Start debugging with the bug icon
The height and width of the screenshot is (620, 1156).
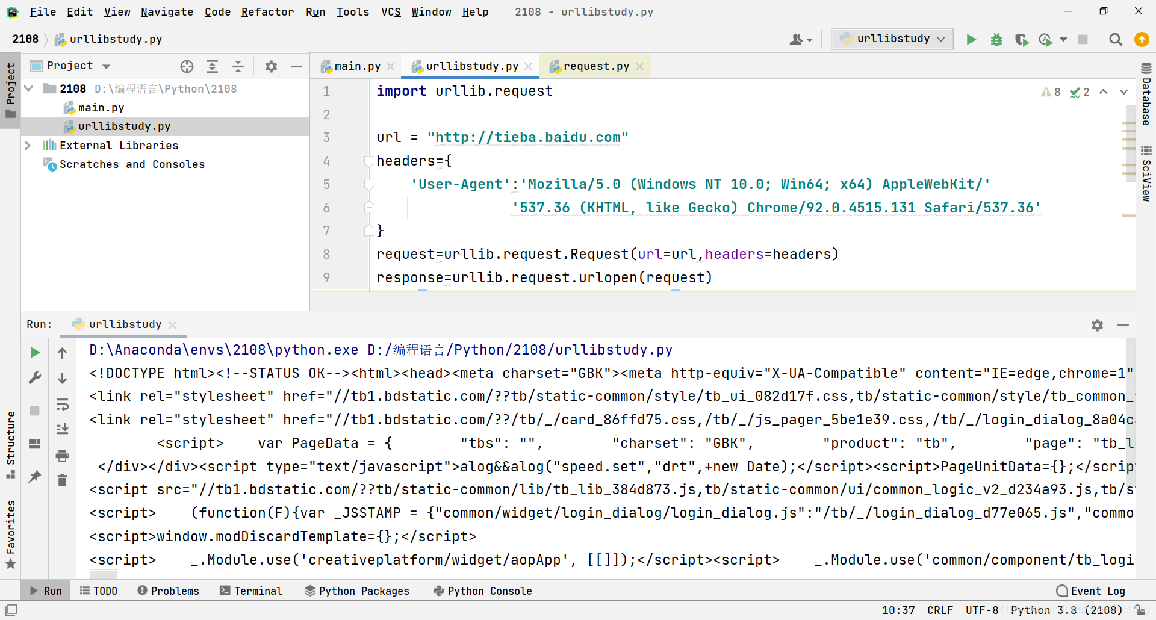coord(996,39)
